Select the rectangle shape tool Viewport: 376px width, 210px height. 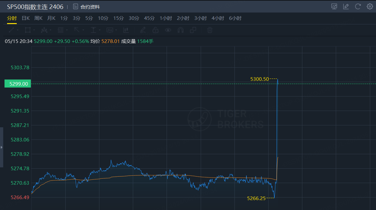[x=28, y=30]
